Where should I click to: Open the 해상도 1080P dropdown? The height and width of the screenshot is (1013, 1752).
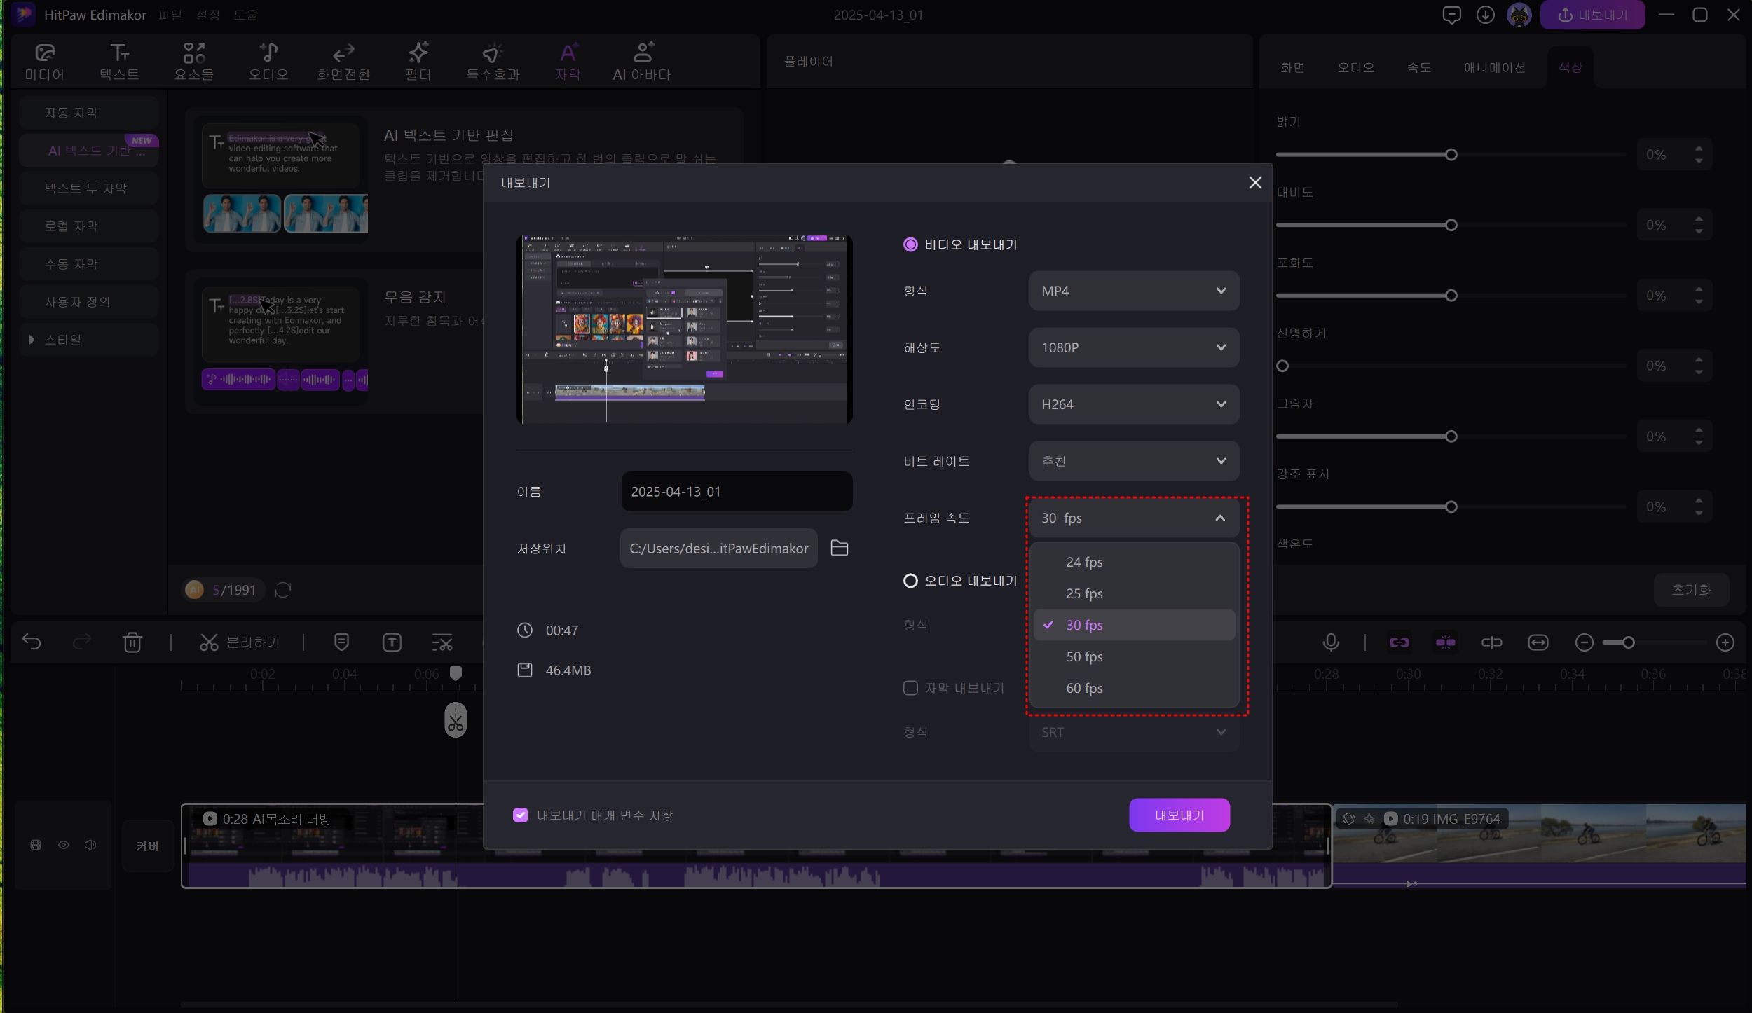tap(1133, 347)
